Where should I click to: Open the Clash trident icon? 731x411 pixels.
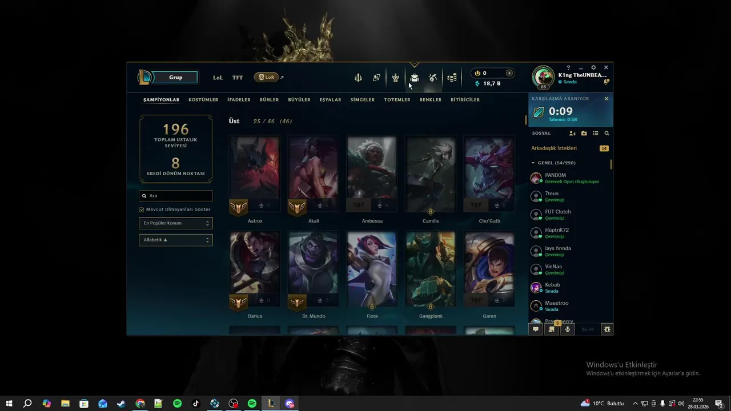[x=358, y=78]
